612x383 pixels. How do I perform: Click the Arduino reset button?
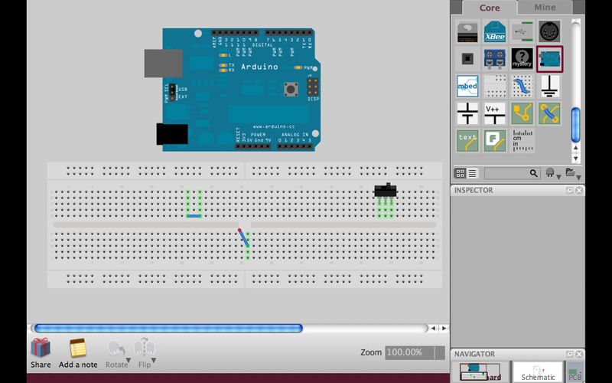(291, 89)
